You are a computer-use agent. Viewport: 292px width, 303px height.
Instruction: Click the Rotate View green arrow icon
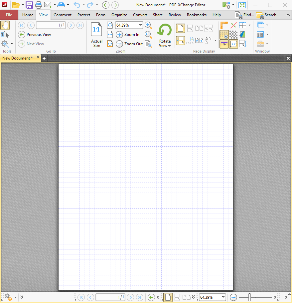(x=165, y=31)
